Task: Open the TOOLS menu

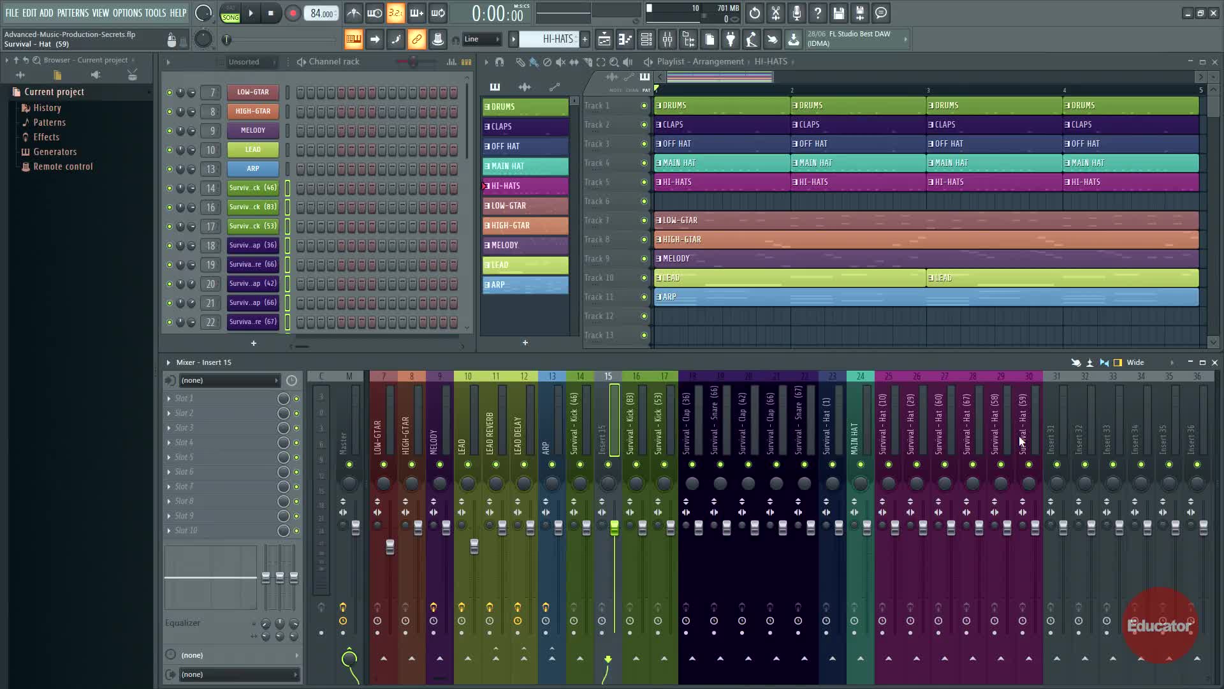Action: coord(155,13)
